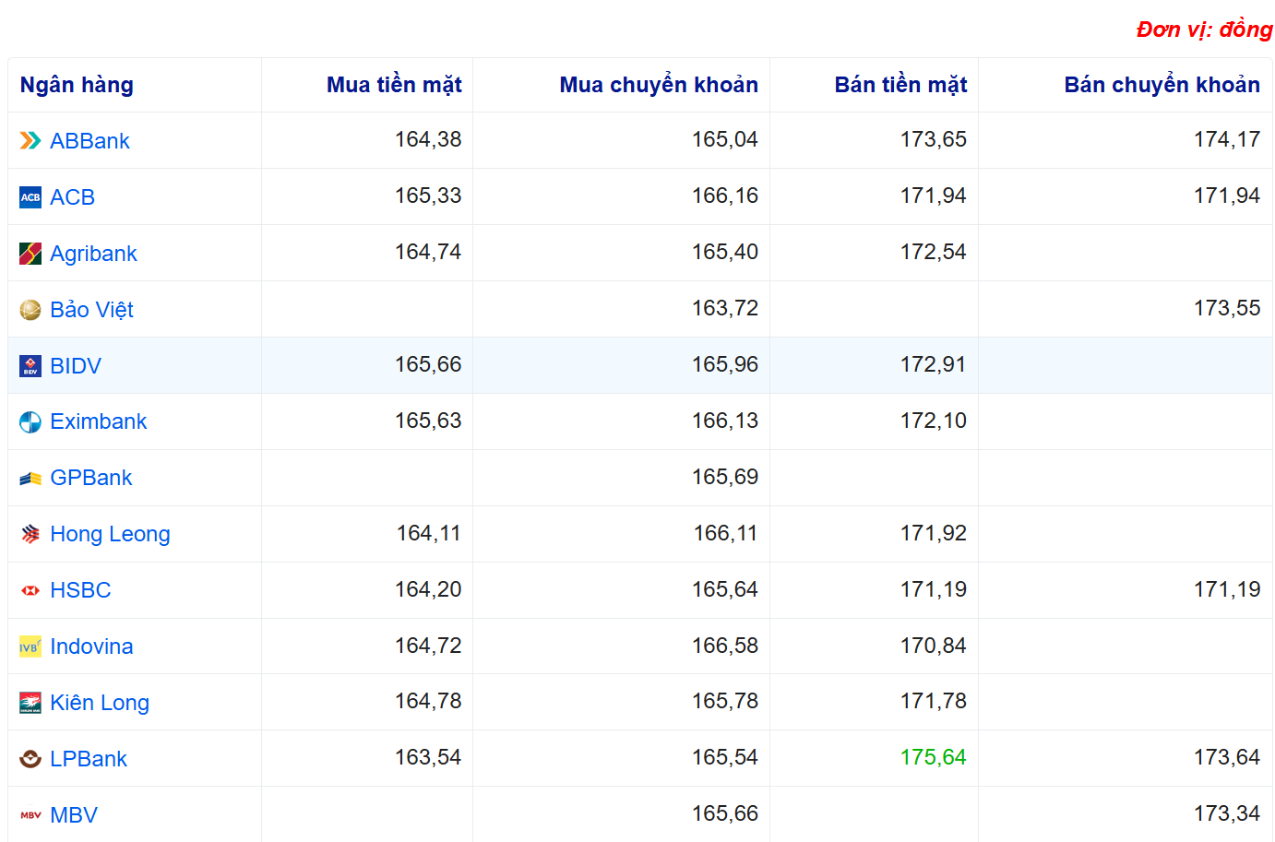1275x842 pixels.
Task: Open the Kiên Long bank link
Action: (100, 703)
